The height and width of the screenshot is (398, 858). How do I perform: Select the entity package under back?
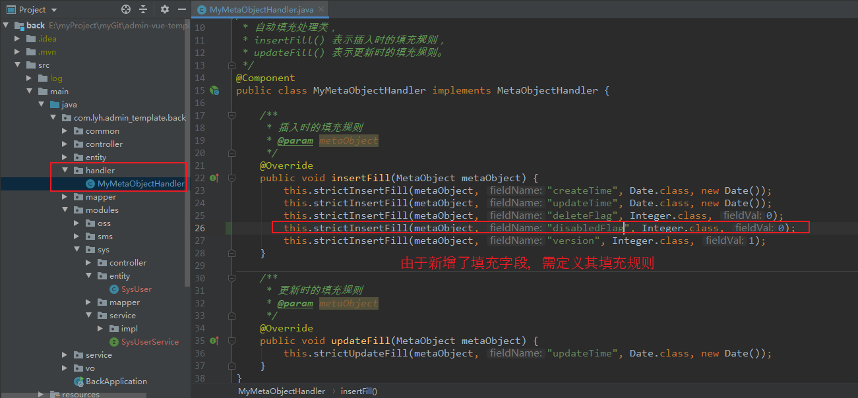(x=96, y=157)
